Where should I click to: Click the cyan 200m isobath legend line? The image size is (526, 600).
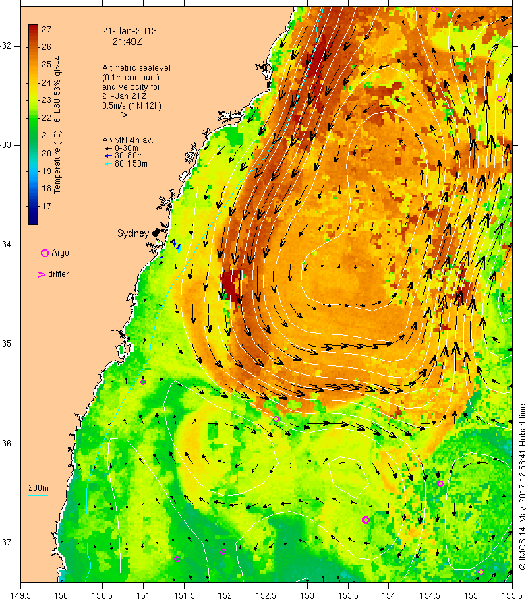(38, 495)
